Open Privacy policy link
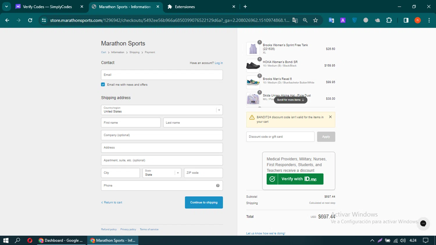 point(128,230)
